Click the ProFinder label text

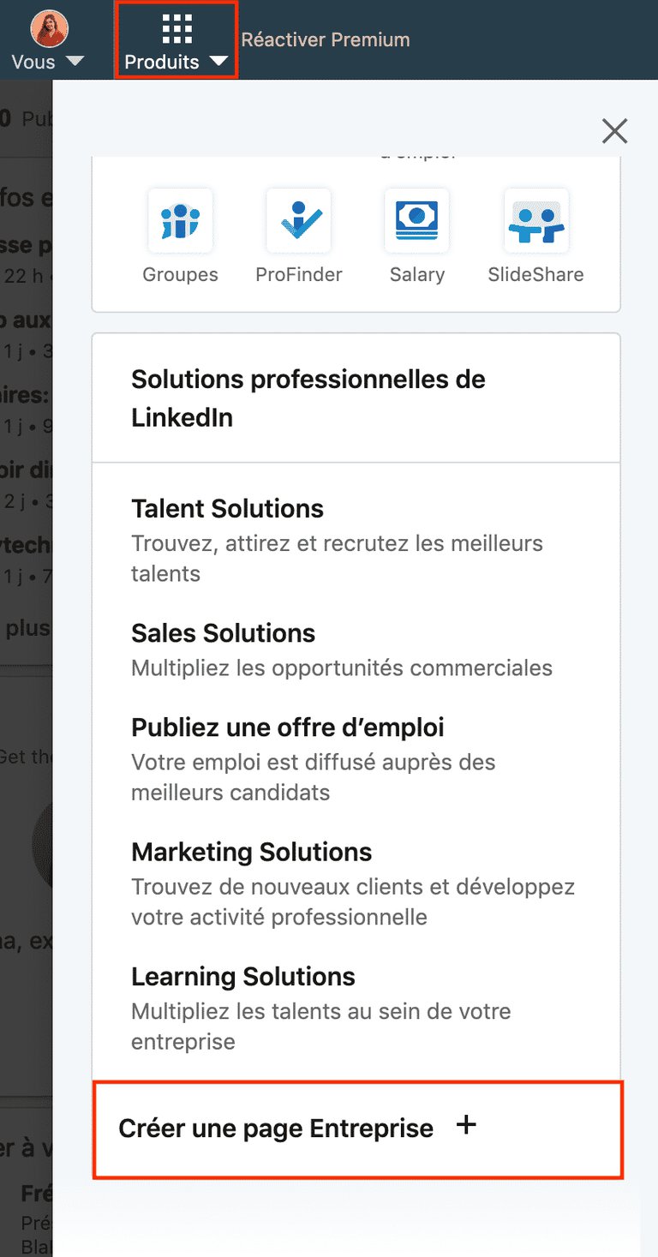click(x=299, y=275)
